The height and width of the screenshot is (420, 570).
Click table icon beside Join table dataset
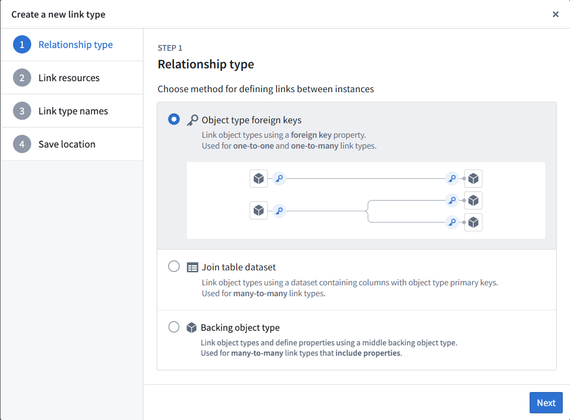(x=192, y=267)
